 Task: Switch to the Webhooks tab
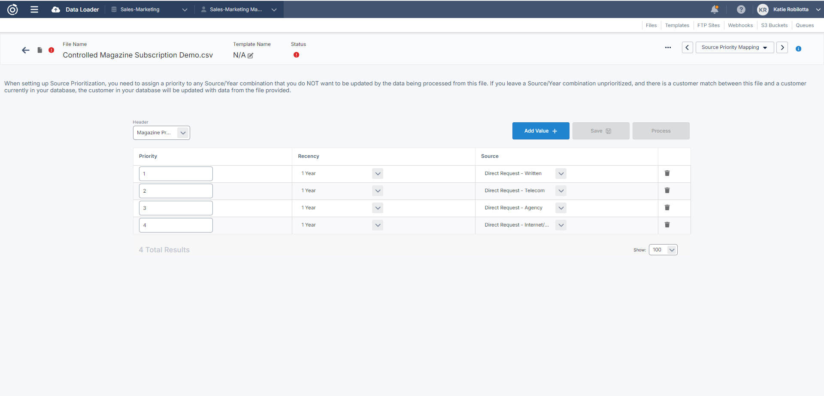pyautogui.click(x=740, y=25)
